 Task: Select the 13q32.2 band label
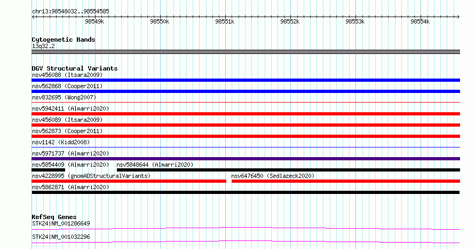pos(43,46)
